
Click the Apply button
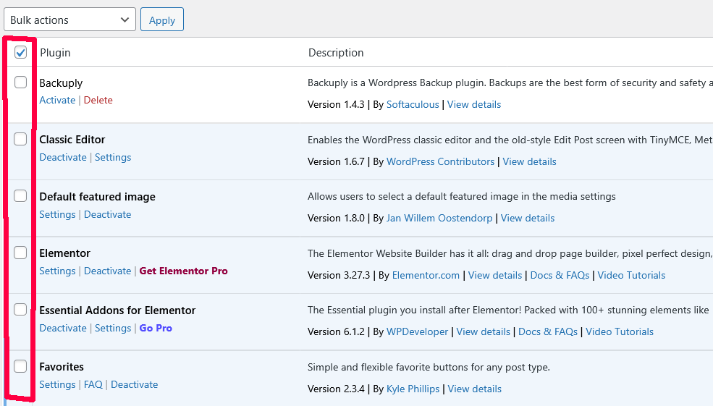(162, 20)
